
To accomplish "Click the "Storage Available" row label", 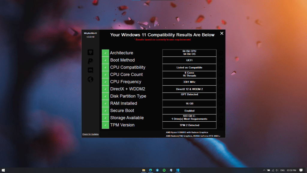I will tap(127, 118).
